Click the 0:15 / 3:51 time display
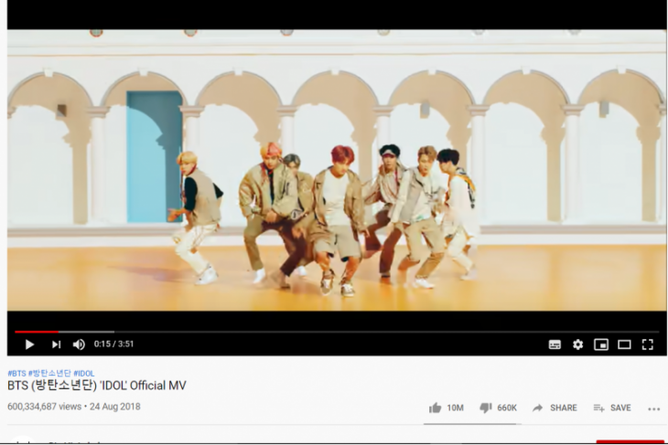The image size is (668, 445). click(x=113, y=344)
